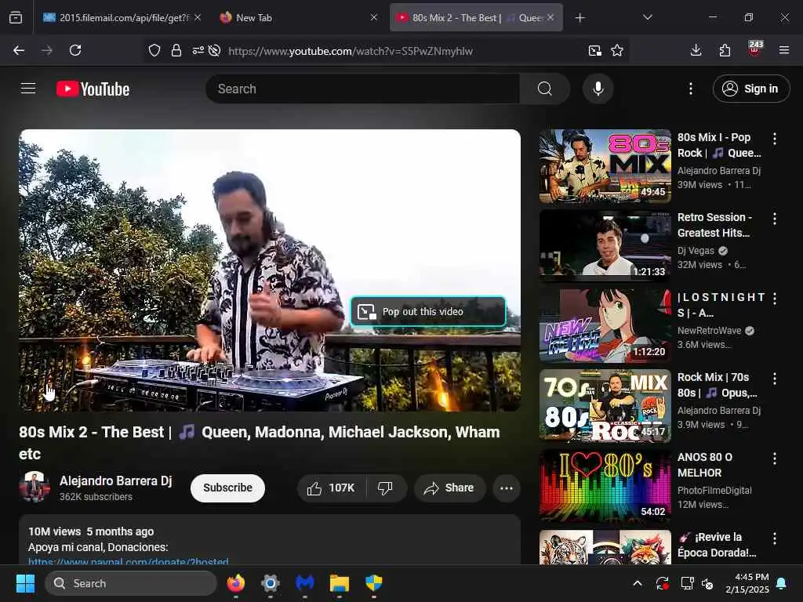The image size is (803, 602).
Task: Open options for ANOS 80 O MELHOR
Action: point(774,459)
